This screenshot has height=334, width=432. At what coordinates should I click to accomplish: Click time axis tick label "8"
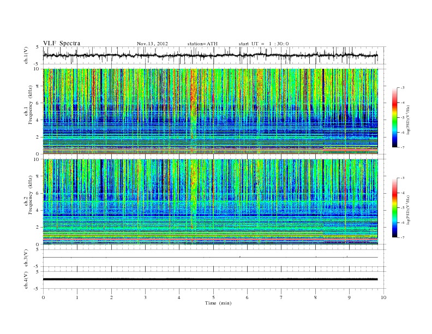315,297
